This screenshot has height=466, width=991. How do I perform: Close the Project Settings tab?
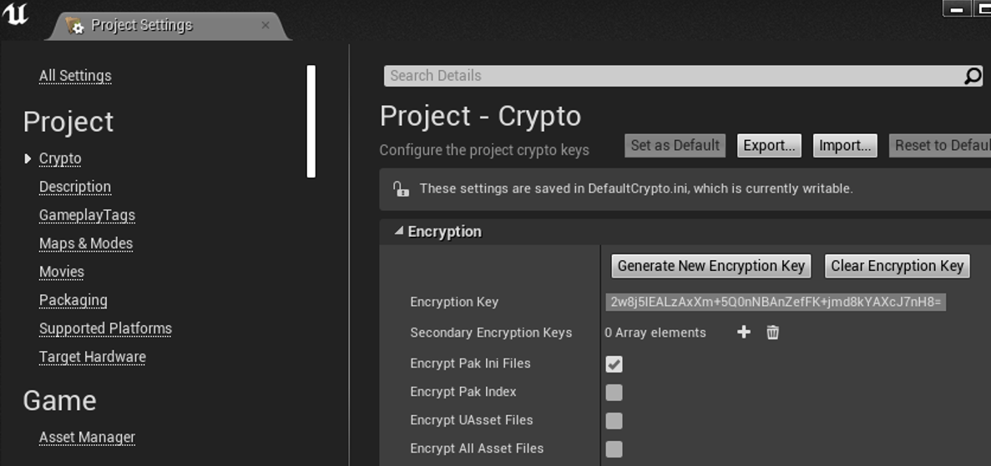pos(265,25)
